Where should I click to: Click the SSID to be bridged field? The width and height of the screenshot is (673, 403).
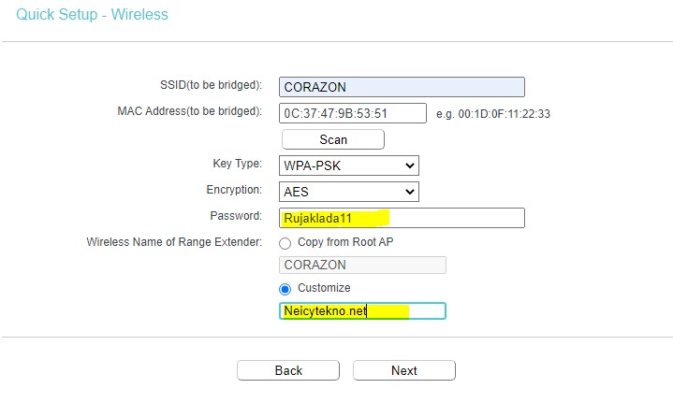402,87
